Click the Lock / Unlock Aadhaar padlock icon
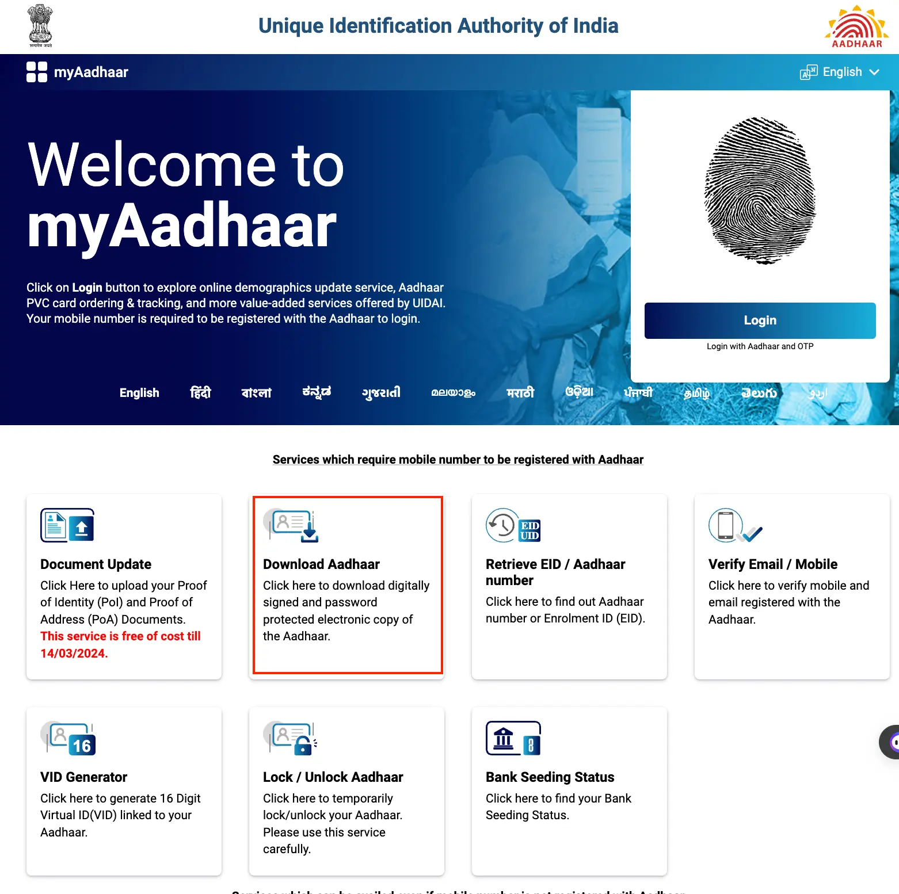The height and width of the screenshot is (894, 899). coord(291,738)
